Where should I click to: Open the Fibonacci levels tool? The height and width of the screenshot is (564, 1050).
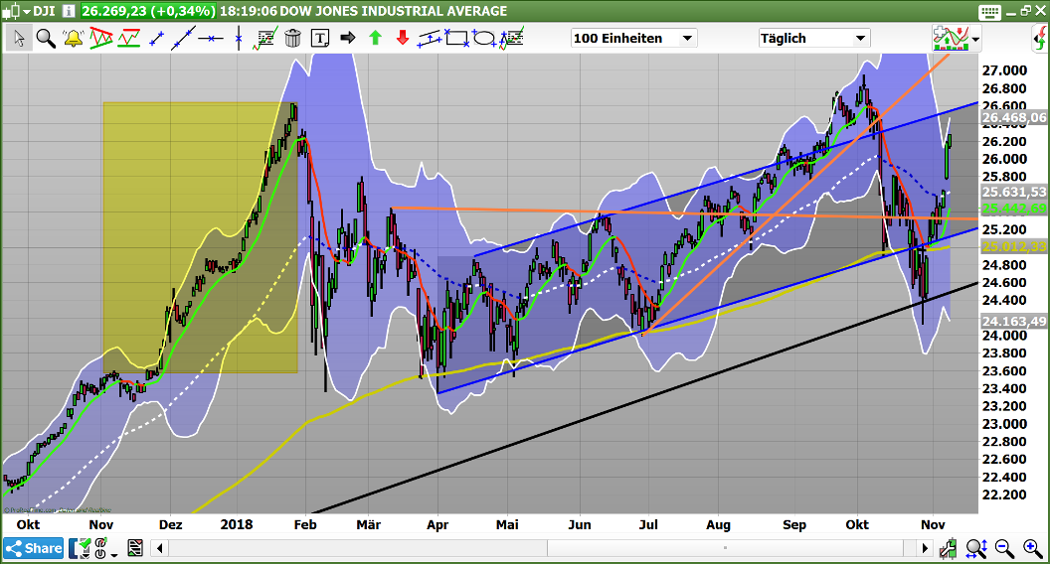[x=265, y=38]
